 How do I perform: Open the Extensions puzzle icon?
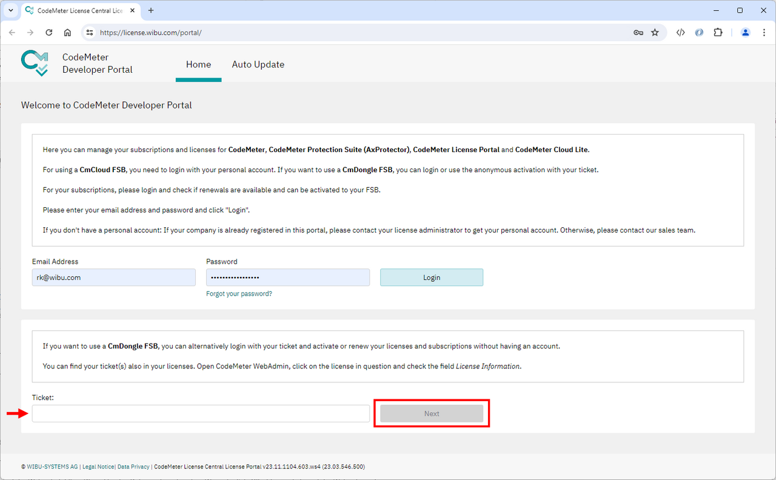(718, 33)
